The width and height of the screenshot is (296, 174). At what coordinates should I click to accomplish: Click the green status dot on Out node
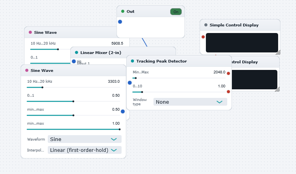pos(123,11)
